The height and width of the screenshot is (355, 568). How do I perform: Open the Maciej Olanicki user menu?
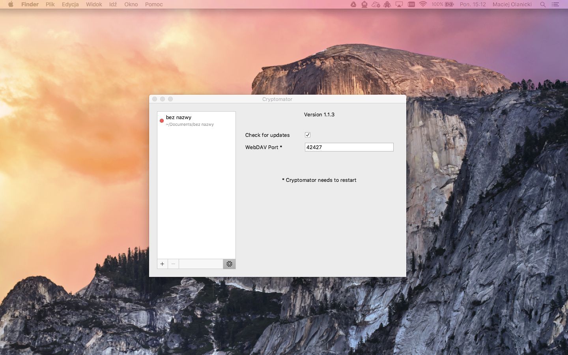[512, 4]
